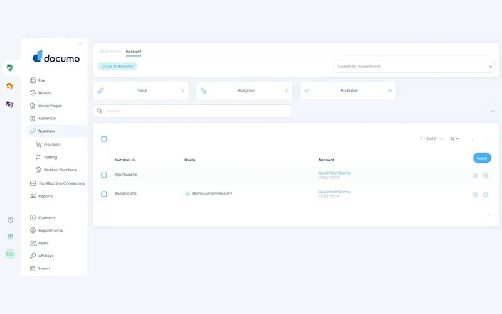Screen dimensions: 502x314
Task: Click the email icon beside demouser@mail.com
Action: [187, 193]
